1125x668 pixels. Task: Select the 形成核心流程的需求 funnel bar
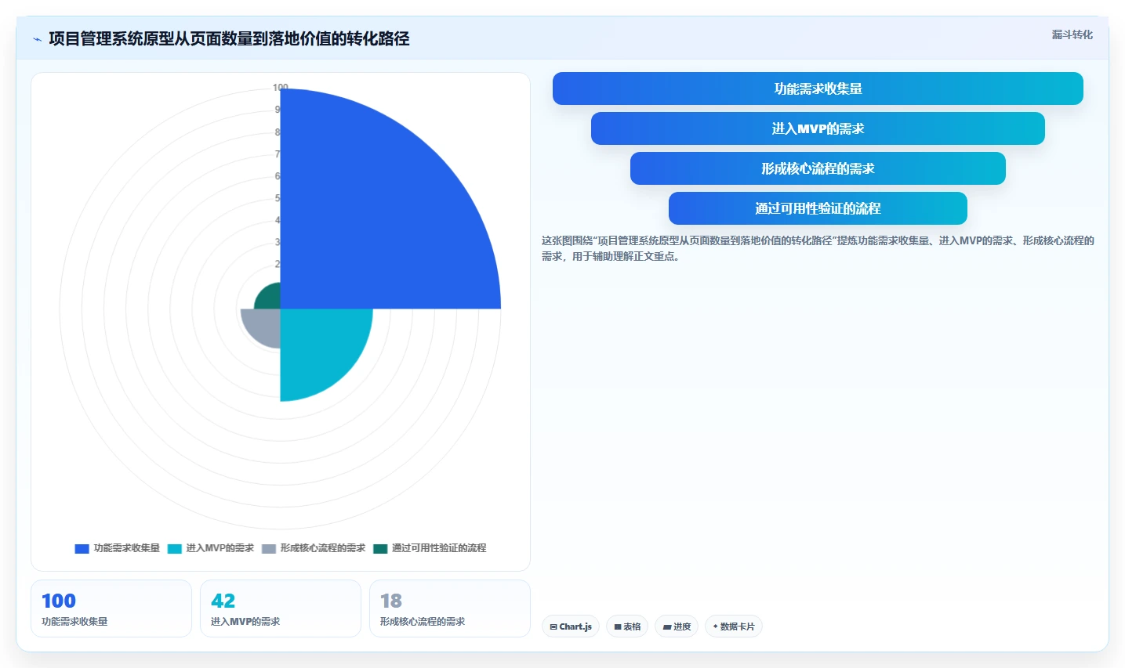click(x=818, y=168)
